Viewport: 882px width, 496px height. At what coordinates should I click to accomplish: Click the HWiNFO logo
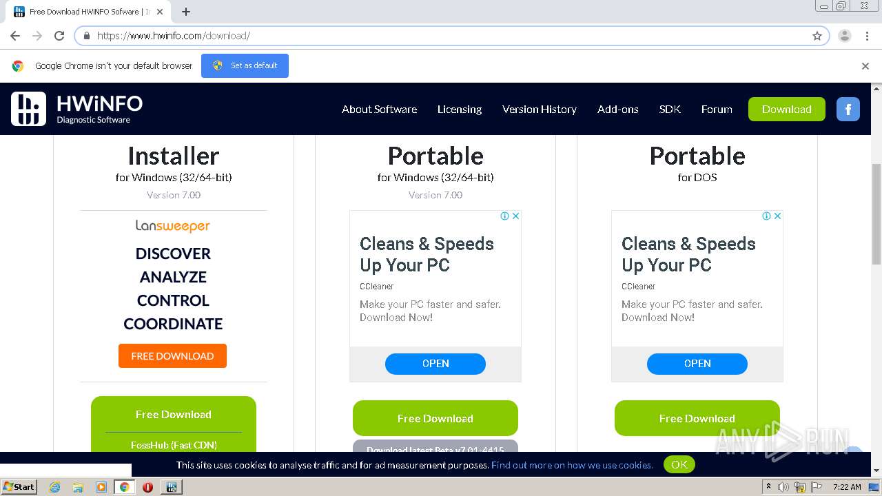click(76, 109)
